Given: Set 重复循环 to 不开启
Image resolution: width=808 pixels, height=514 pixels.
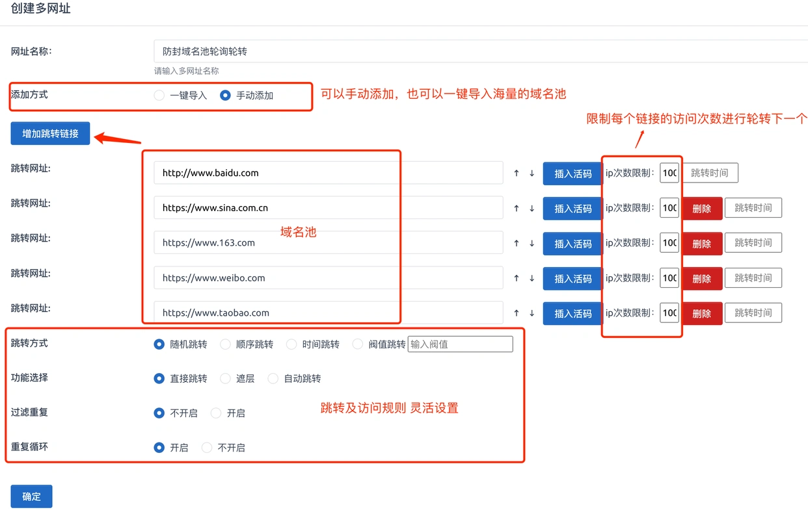Looking at the screenshot, I should pyautogui.click(x=207, y=448).
